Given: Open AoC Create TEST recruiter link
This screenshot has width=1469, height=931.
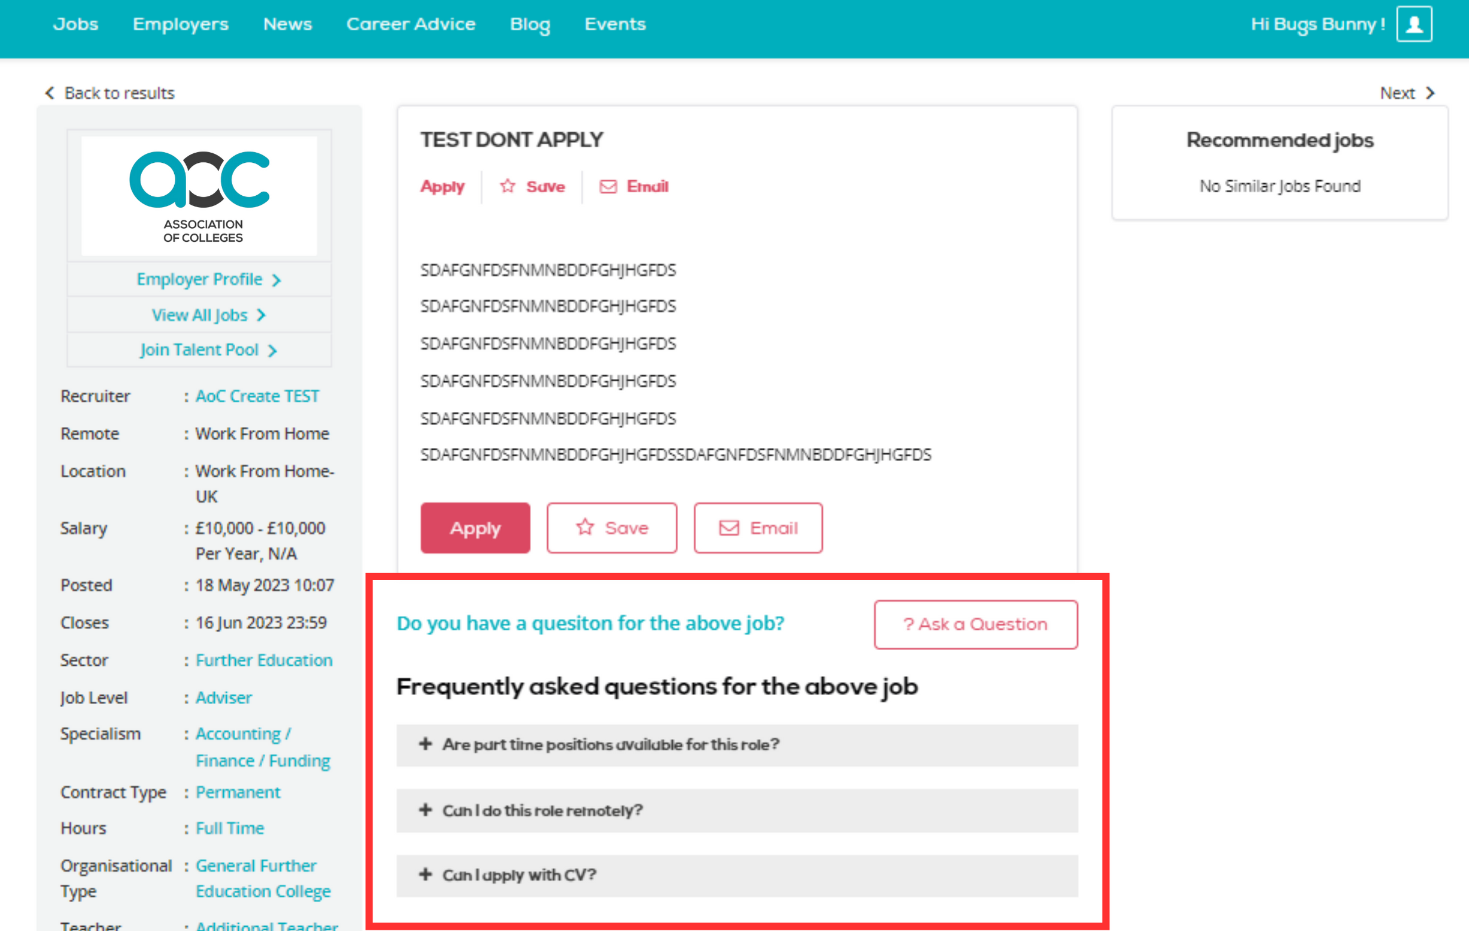Looking at the screenshot, I should click(257, 396).
